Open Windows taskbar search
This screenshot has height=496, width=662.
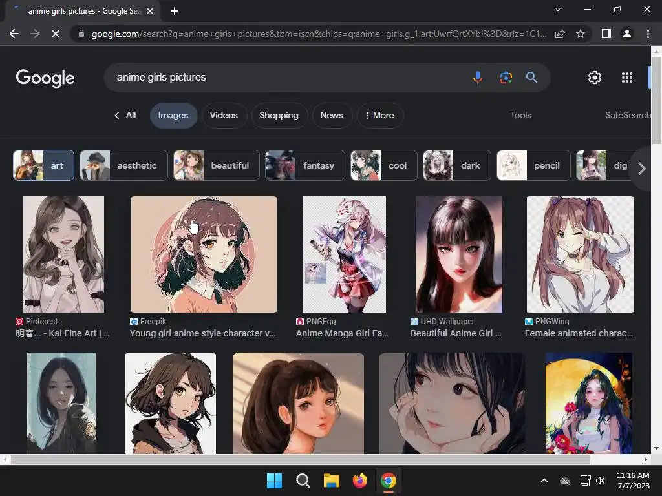303,480
